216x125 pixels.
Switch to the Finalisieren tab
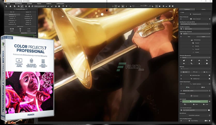[187, 9]
